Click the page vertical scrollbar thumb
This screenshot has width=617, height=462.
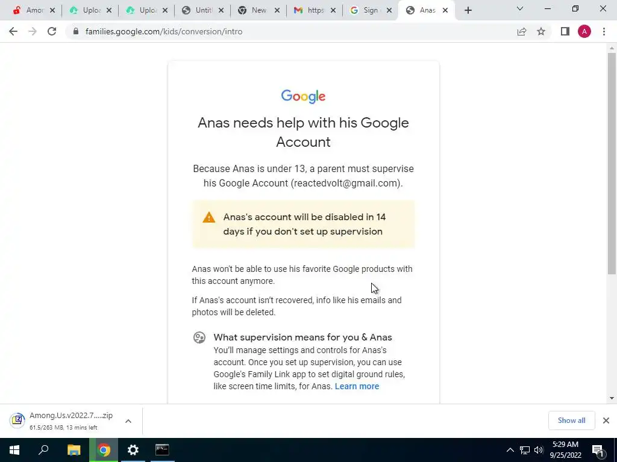coord(612,164)
